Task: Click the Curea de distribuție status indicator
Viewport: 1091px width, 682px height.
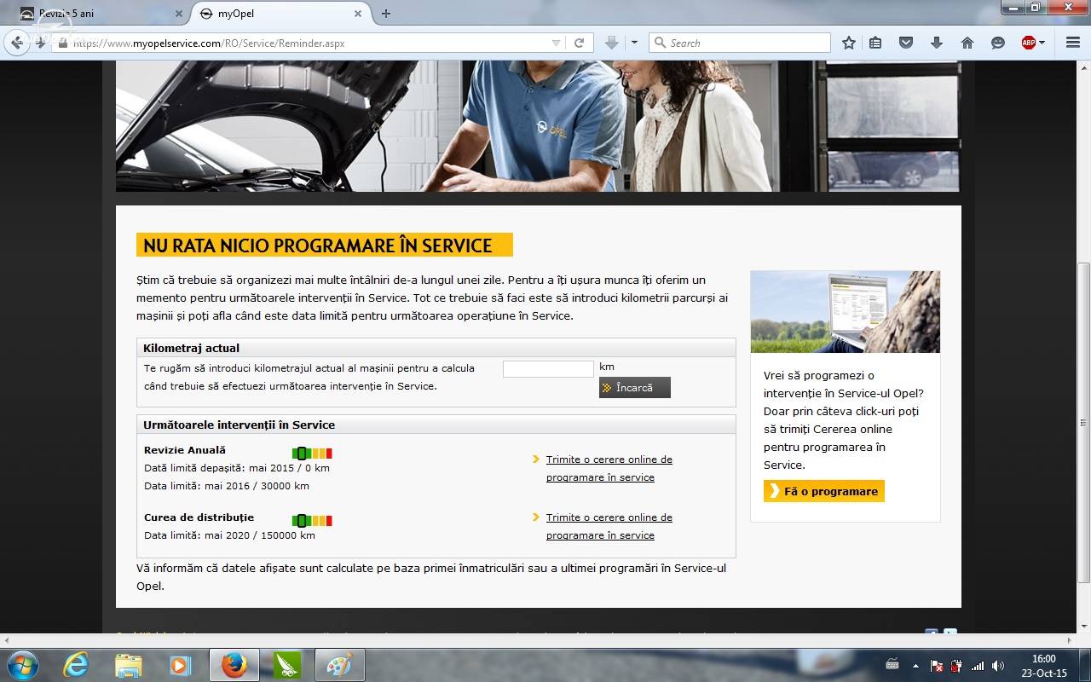Action: pyautogui.click(x=312, y=520)
